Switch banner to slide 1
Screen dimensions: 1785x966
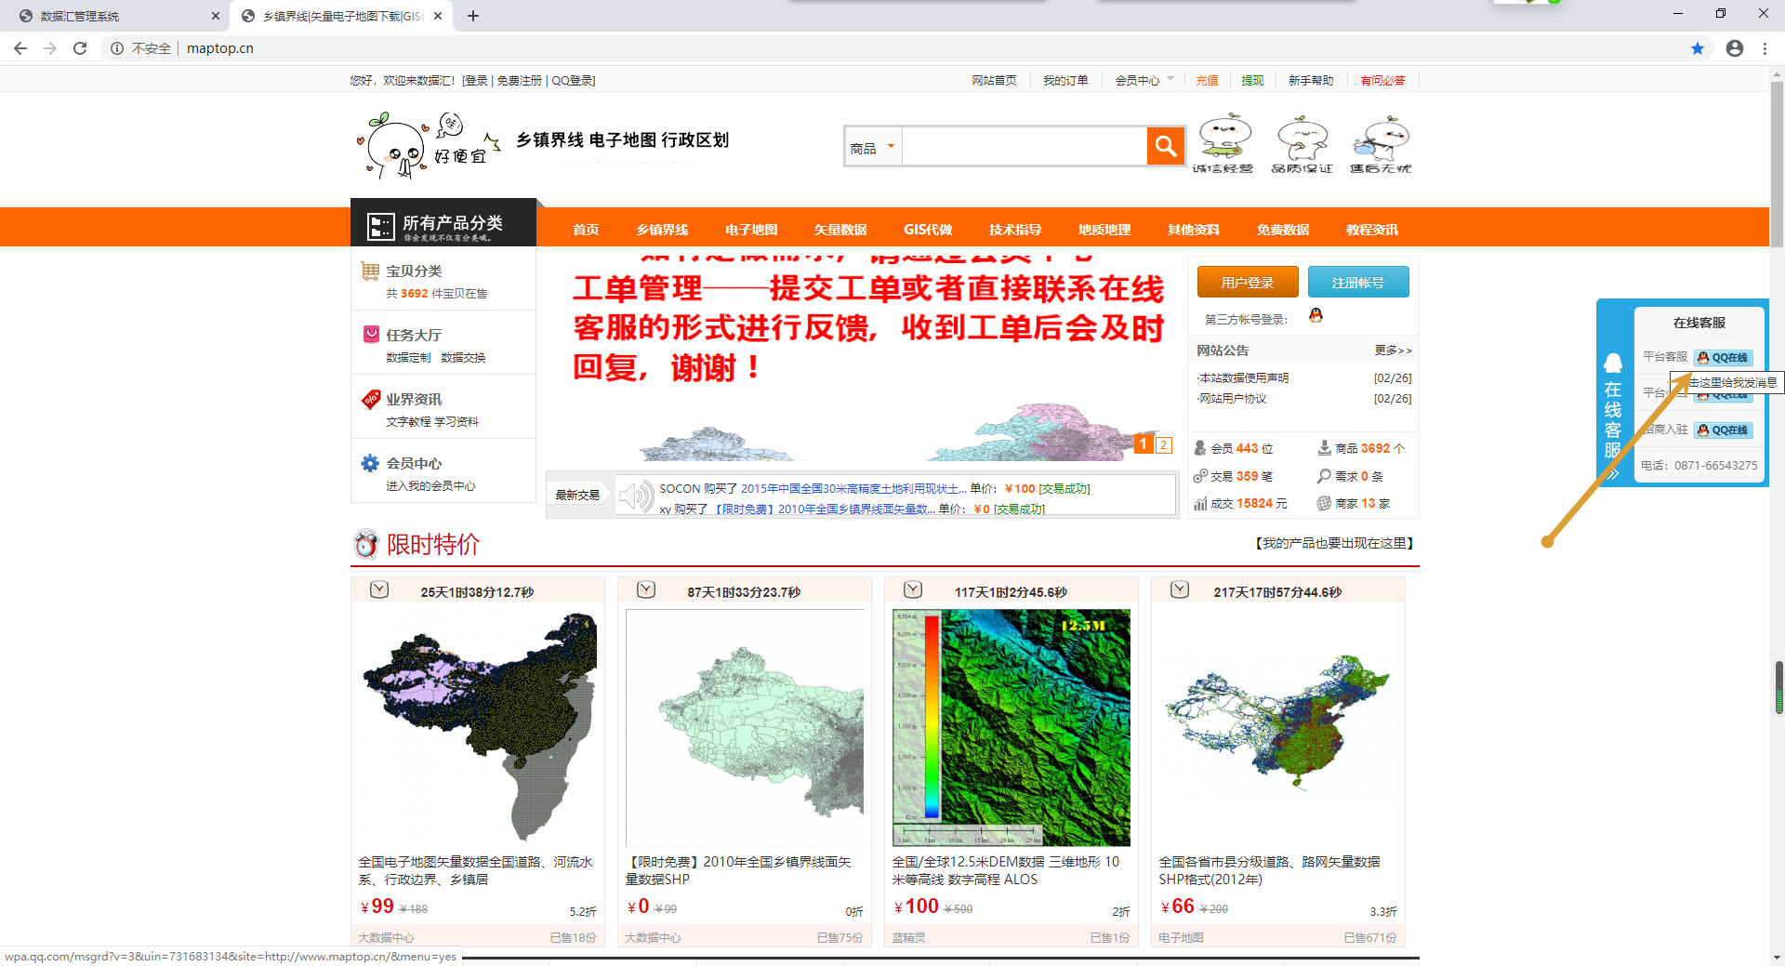click(1144, 444)
